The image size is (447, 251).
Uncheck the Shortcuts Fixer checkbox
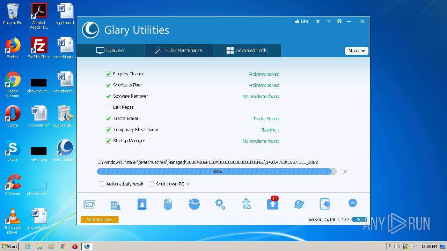pos(108,85)
